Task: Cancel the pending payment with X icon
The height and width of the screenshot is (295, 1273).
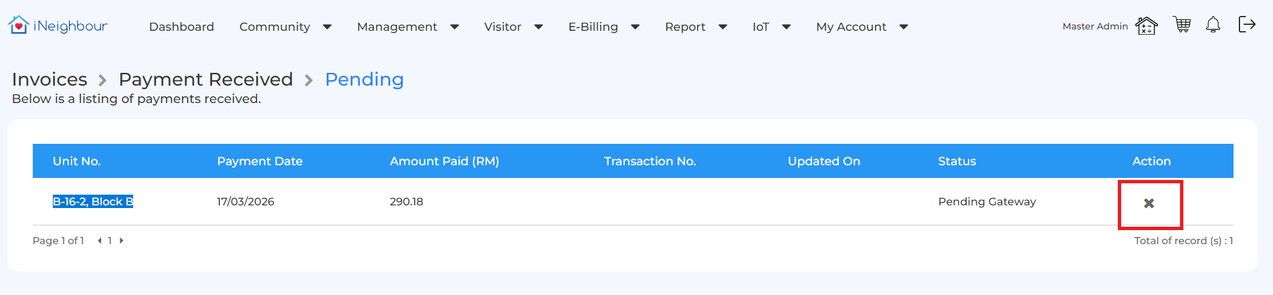Action: (1149, 203)
